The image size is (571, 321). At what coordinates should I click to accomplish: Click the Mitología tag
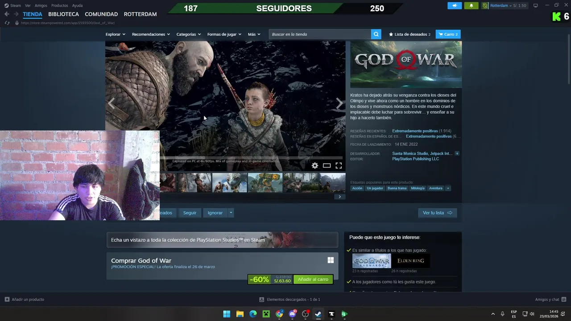point(418,188)
